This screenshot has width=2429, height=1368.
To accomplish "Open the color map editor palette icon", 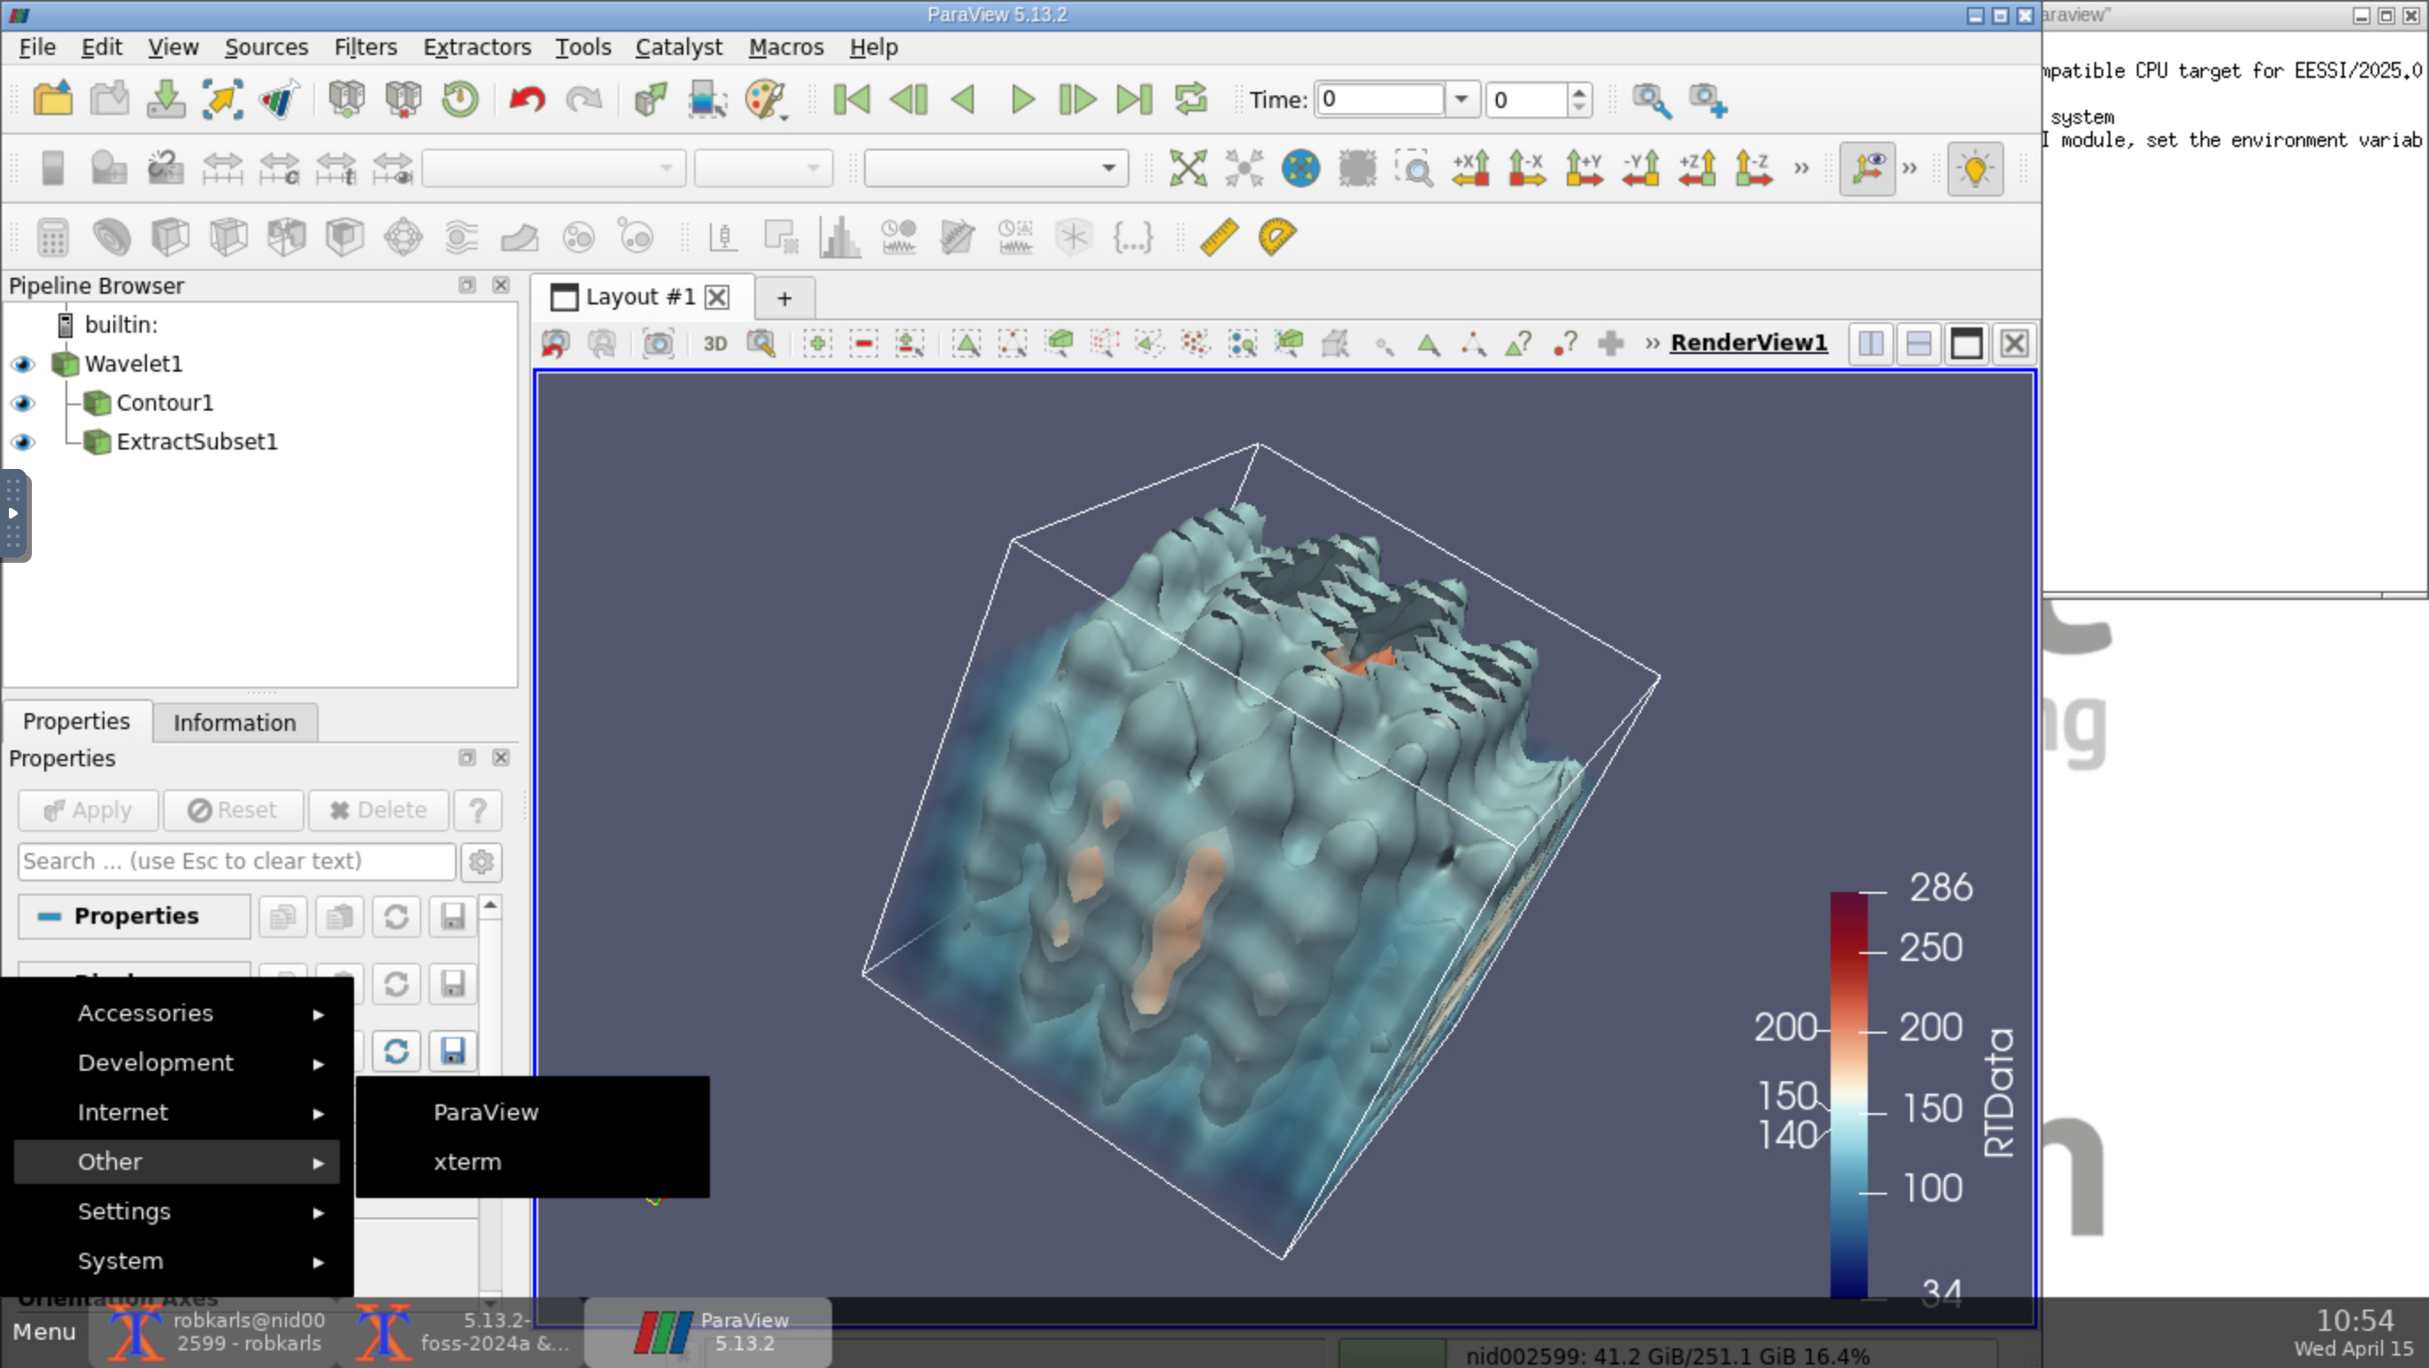I will point(764,99).
